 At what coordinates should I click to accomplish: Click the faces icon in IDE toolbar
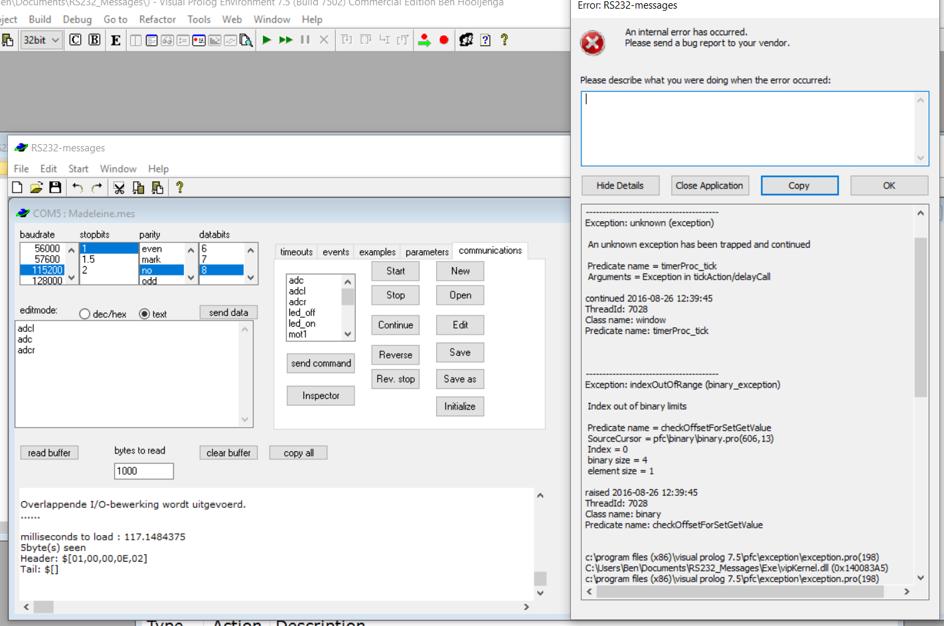point(466,40)
